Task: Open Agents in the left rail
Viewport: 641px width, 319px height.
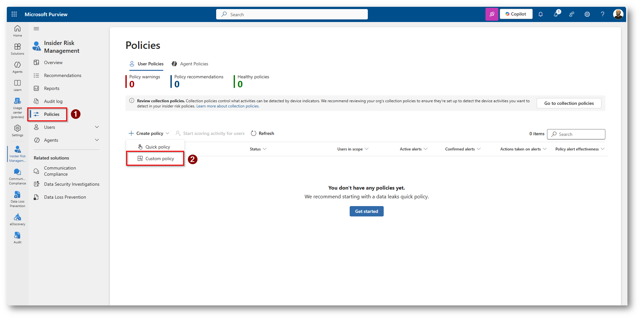Action: pos(17,67)
